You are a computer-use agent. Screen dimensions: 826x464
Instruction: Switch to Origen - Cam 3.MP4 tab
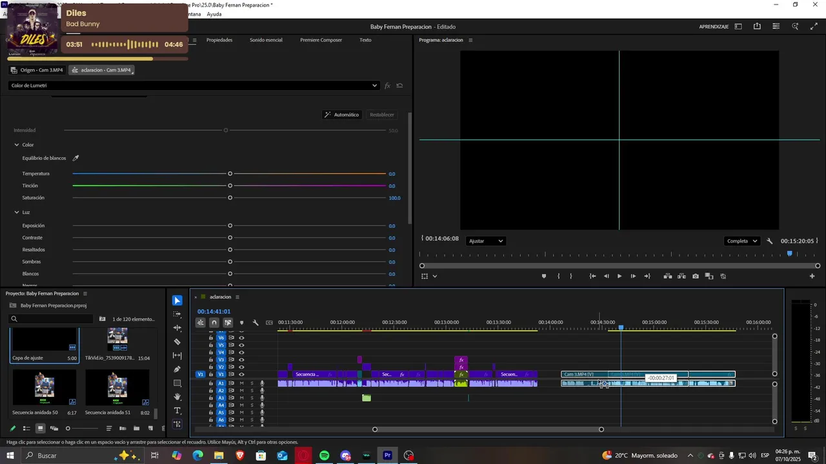click(x=37, y=70)
